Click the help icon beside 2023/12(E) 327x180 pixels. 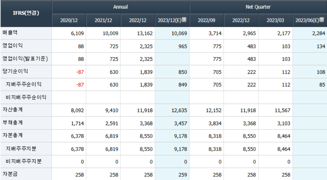click(x=184, y=20)
